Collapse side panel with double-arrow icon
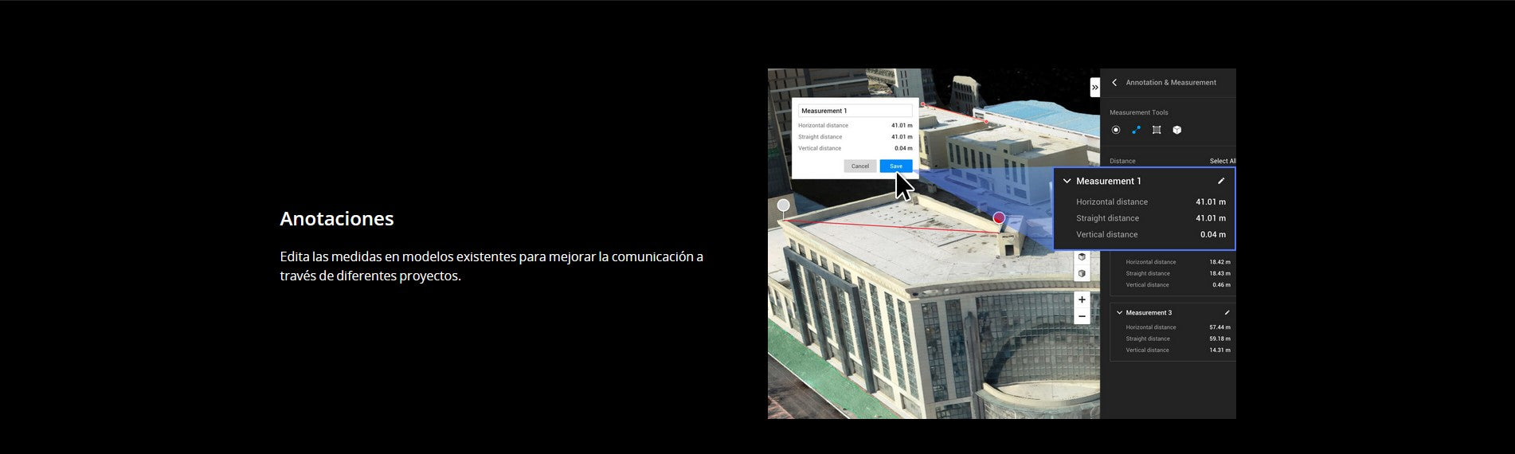1515x454 pixels. point(1094,88)
